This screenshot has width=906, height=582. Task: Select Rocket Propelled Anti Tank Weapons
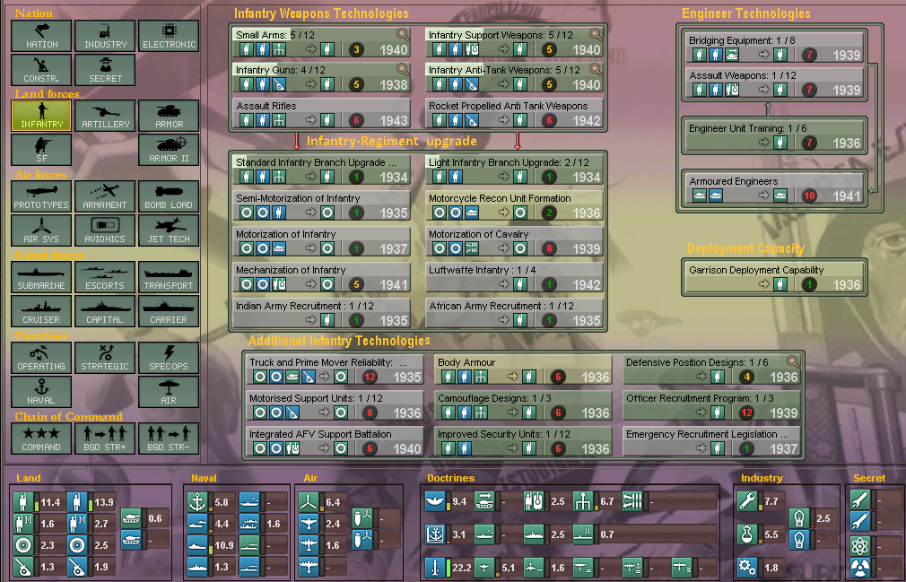click(514, 113)
